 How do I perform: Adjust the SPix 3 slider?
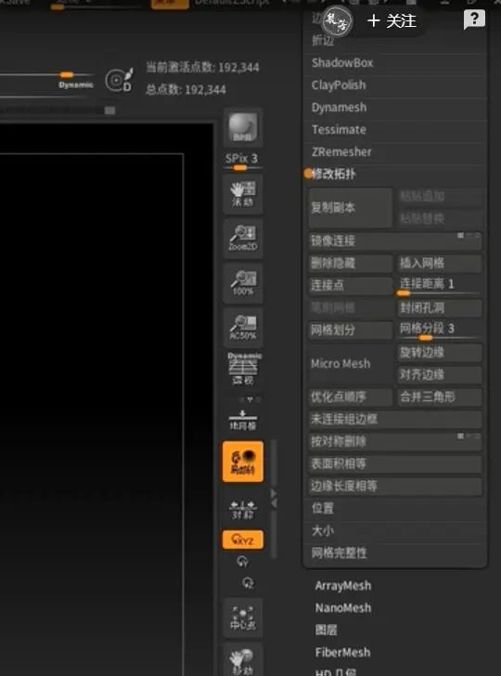tap(243, 162)
